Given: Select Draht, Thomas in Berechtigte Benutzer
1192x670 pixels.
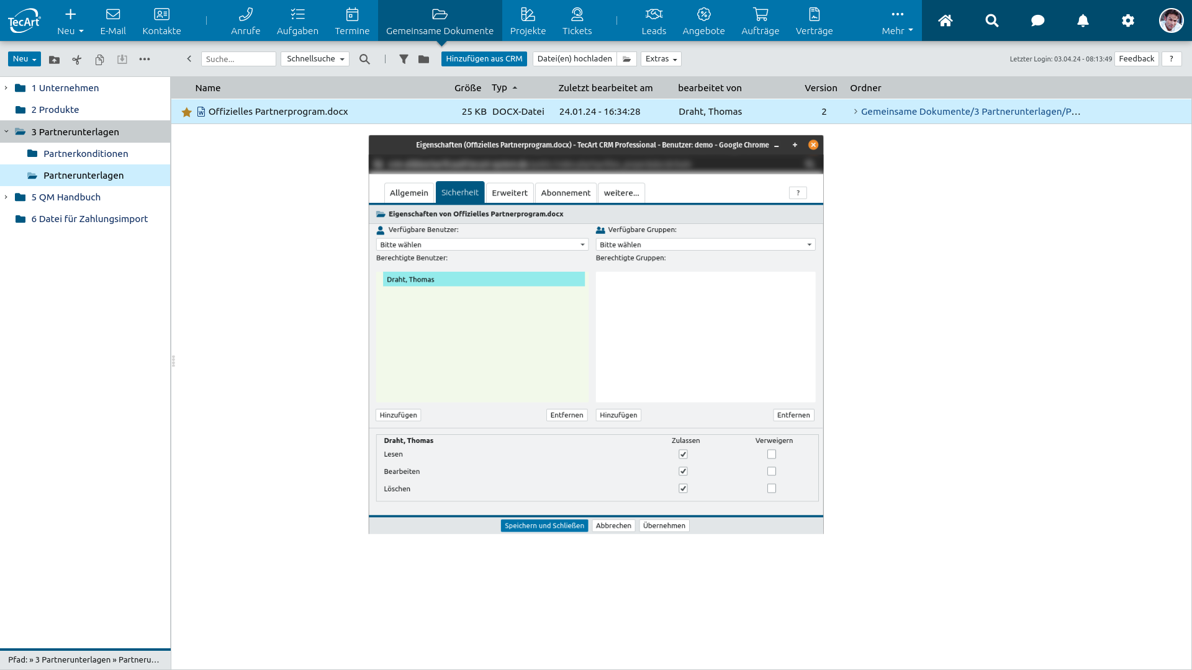Looking at the screenshot, I should 483,280.
